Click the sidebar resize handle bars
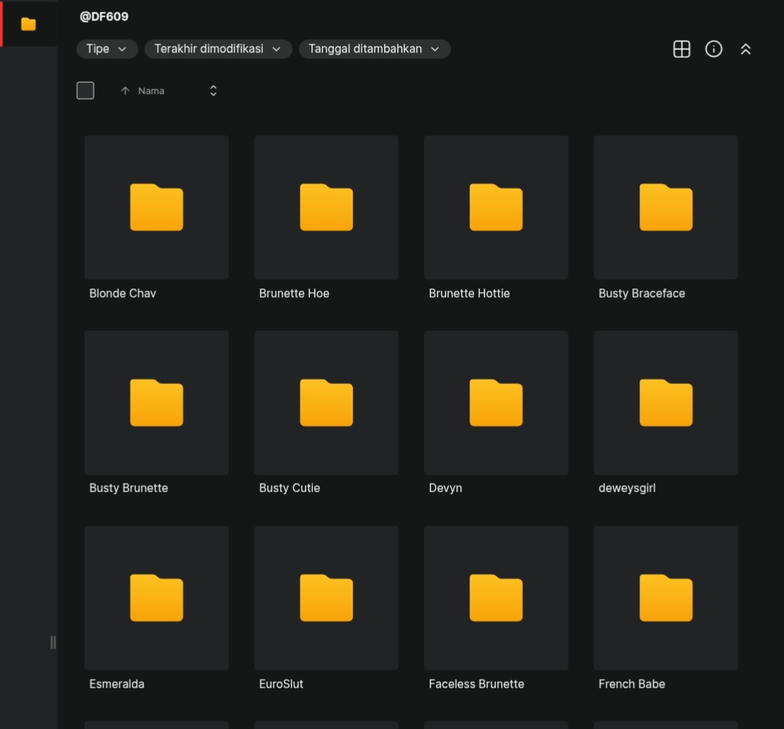This screenshot has height=729, width=784. 53,643
